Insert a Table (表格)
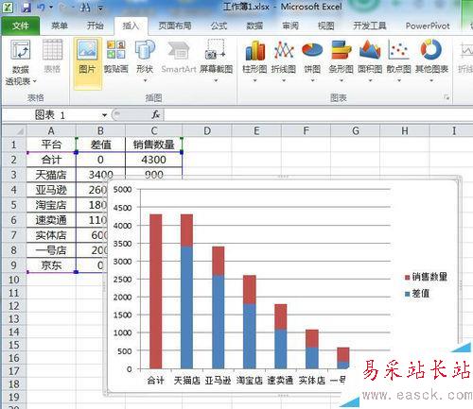The height and width of the screenshot is (409, 473). [x=52, y=56]
